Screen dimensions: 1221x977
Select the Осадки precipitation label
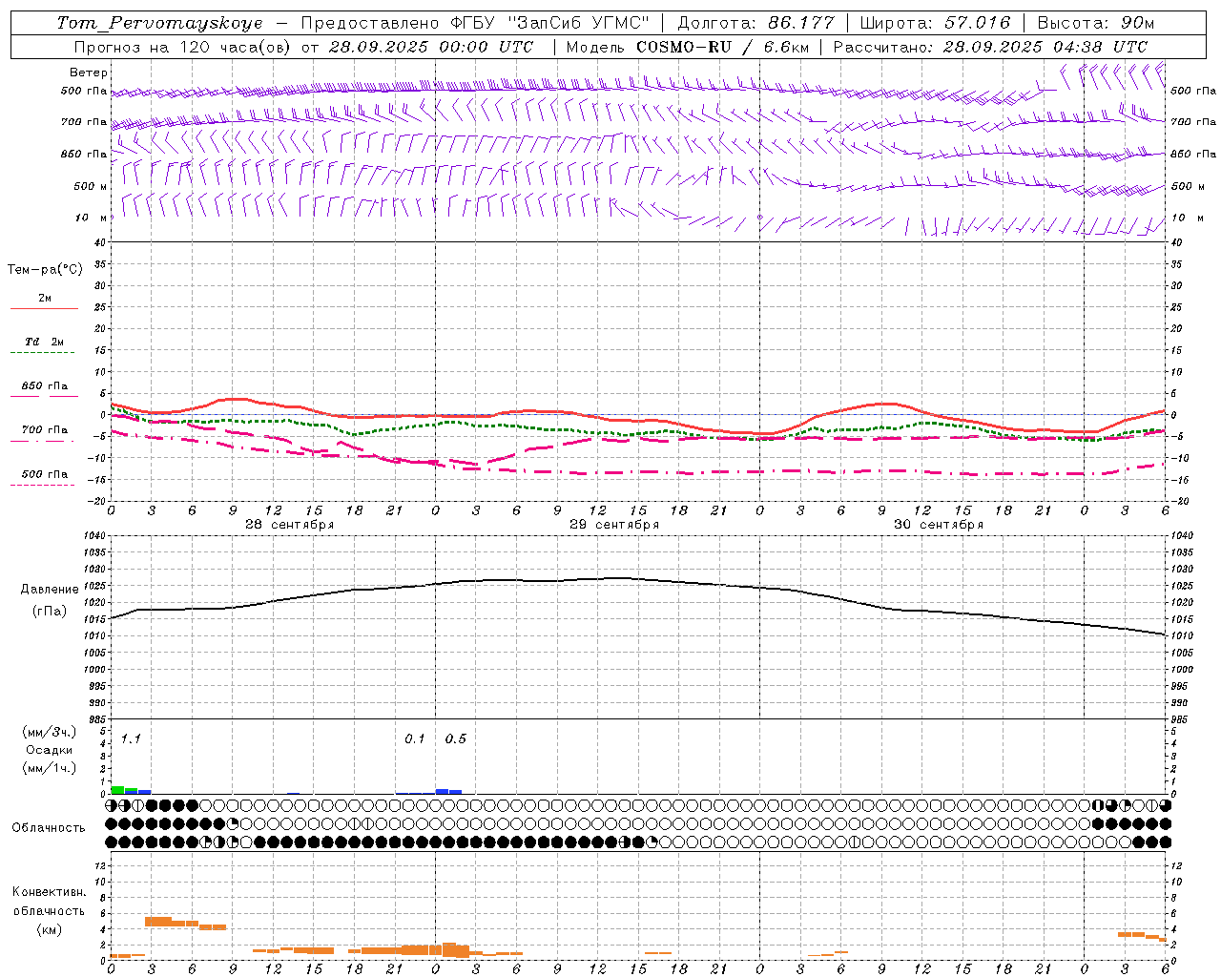click(x=50, y=750)
